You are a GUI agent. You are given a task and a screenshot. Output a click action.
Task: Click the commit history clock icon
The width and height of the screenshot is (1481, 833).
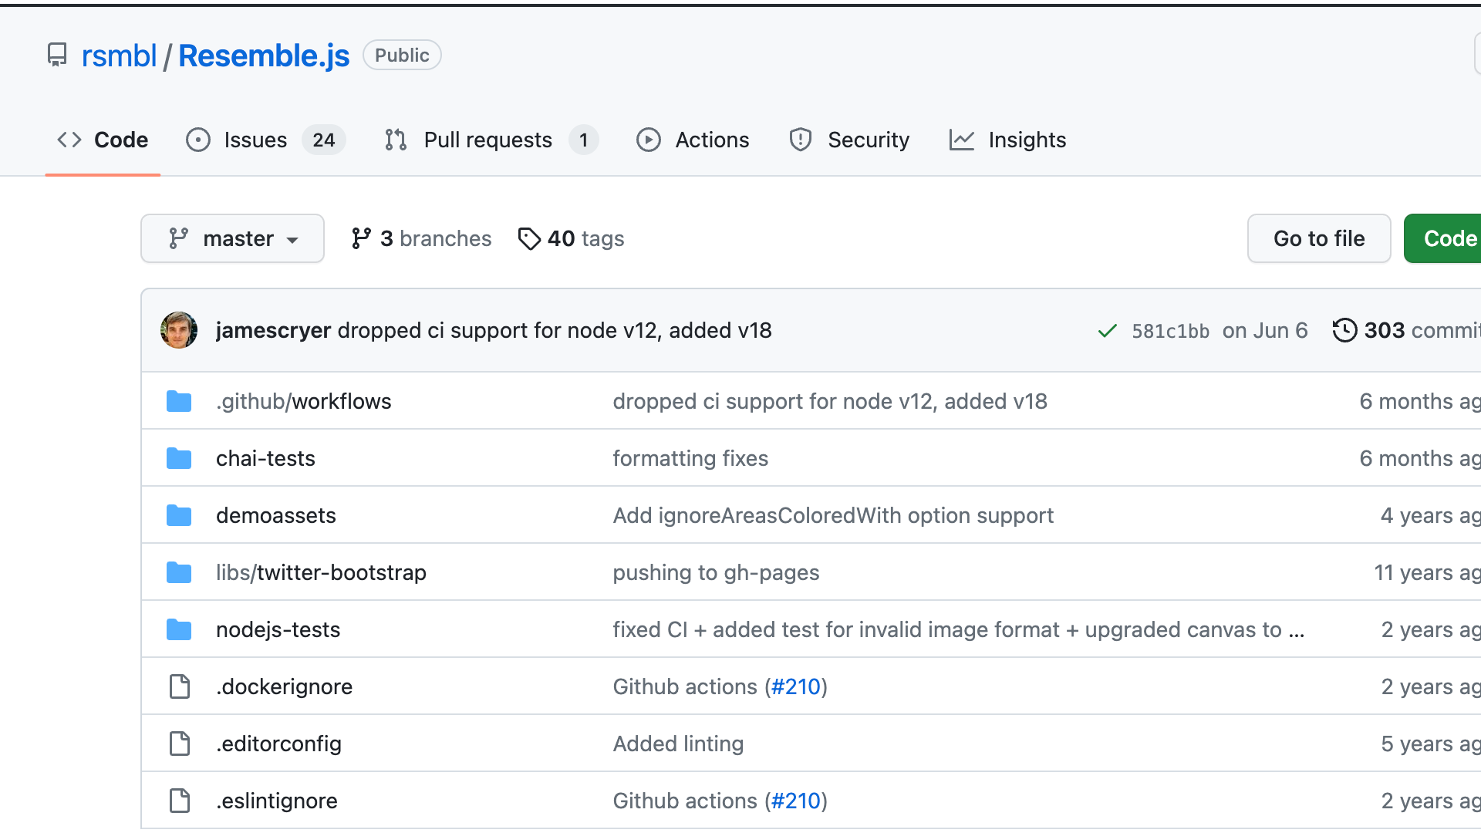pos(1345,330)
